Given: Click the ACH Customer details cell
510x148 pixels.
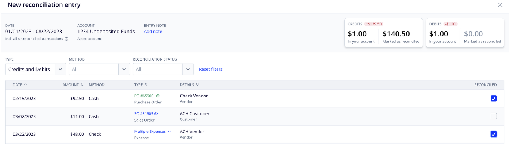Looking at the screenshot, I should tap(195, 114).
